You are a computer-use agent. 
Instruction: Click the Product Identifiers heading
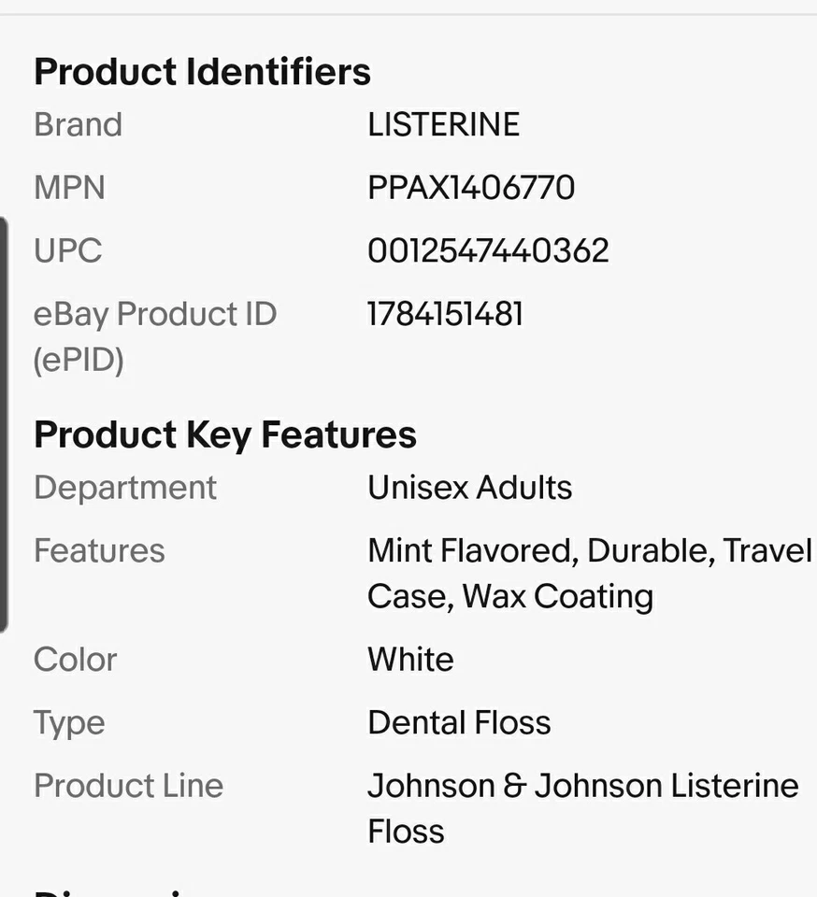point(202,72)
